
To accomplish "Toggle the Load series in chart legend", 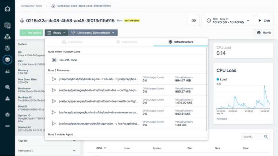I will pyautogui.click(x=223, y=79).
